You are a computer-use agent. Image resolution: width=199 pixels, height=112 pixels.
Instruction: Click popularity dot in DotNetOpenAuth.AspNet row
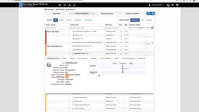tap(121, 32)
